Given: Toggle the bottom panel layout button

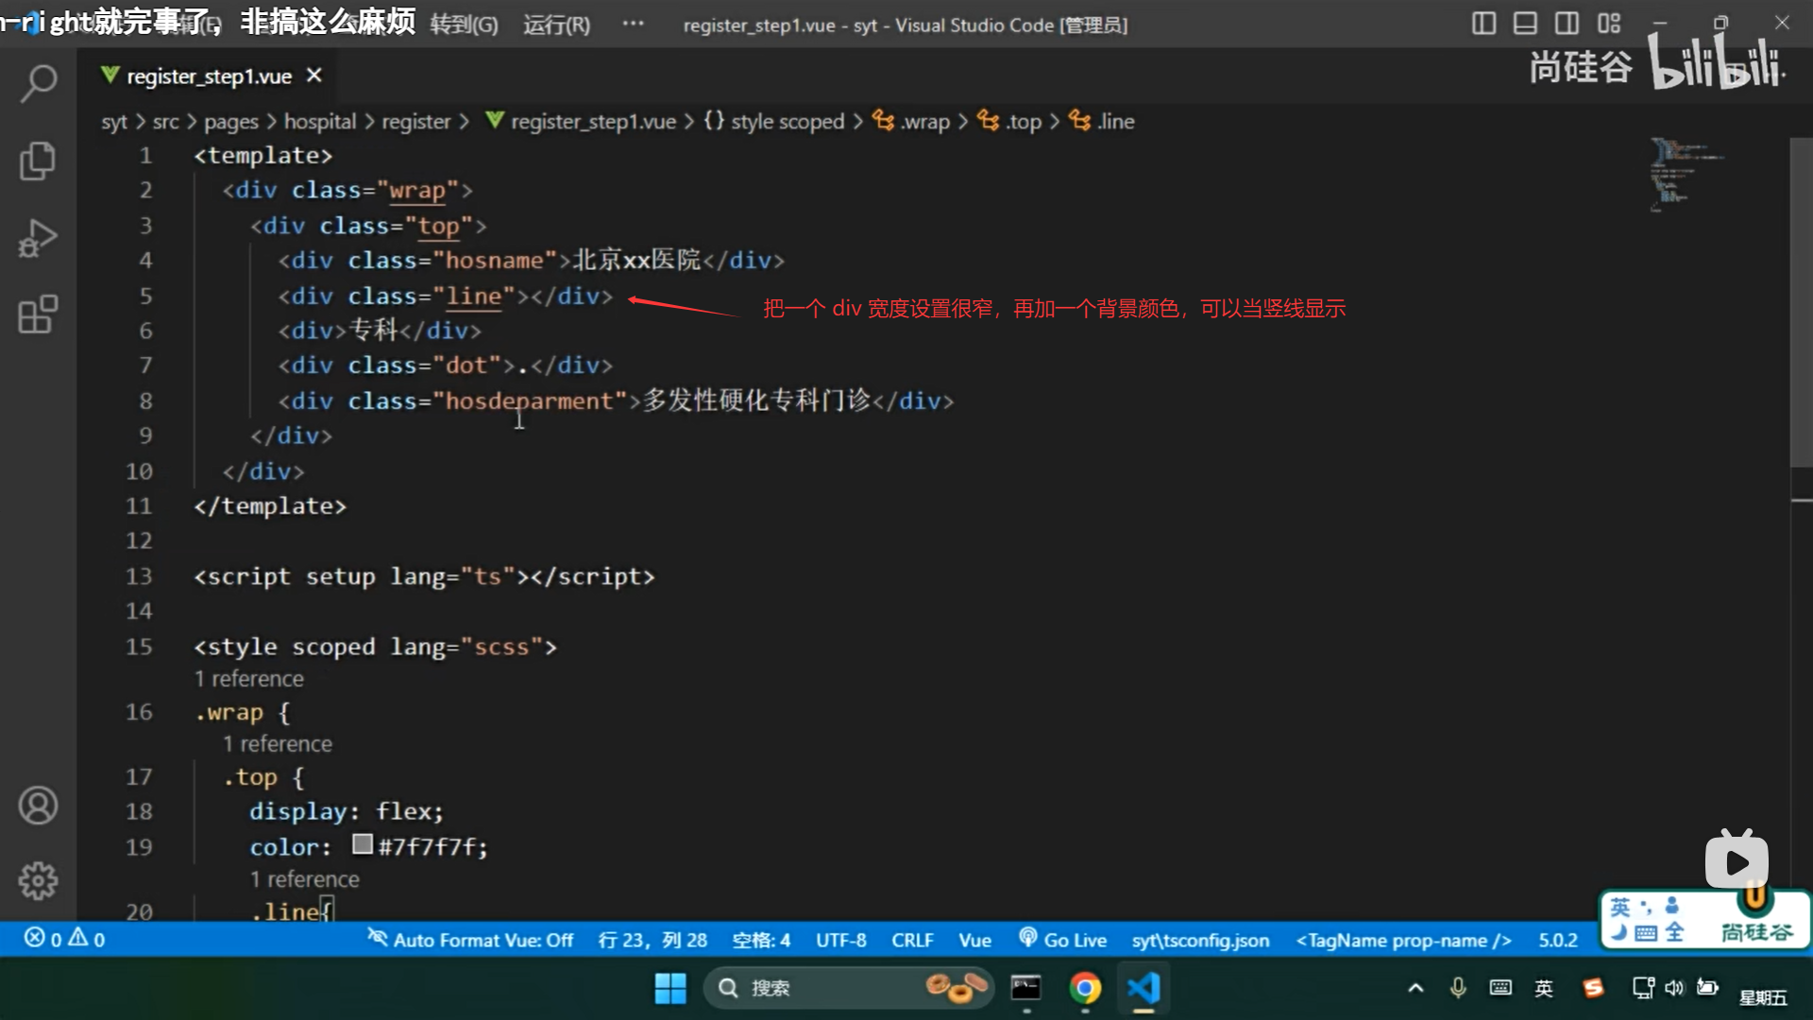Looking at the screenshot, I should 1525,24.
